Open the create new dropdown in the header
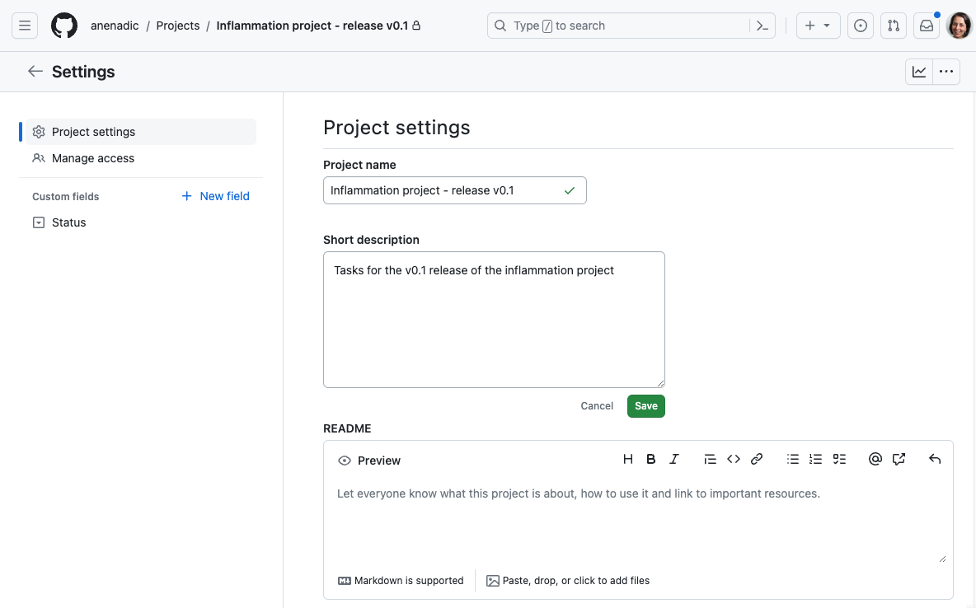This screenshot has height=608, width=976. 818,26
